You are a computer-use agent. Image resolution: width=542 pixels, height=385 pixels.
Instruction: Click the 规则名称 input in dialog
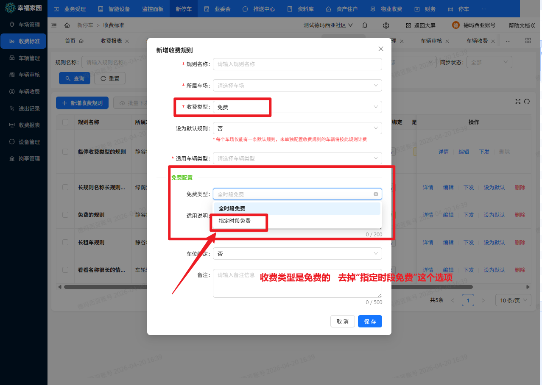pyautogui.click(x=297, y=64)
